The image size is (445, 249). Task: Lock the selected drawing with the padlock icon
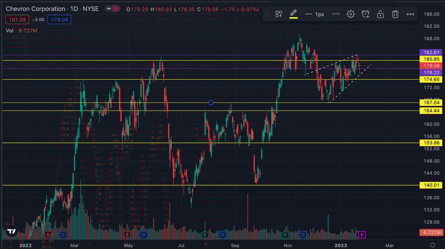[380, 14]
